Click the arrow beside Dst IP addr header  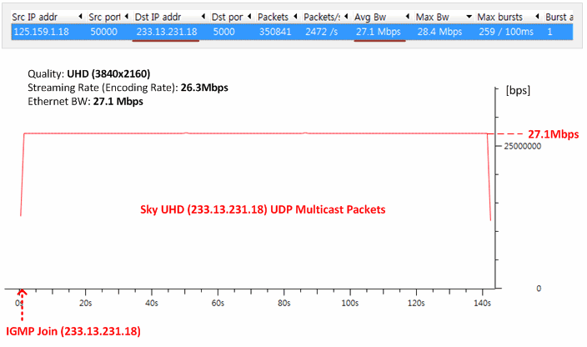(x=203, y=17)
